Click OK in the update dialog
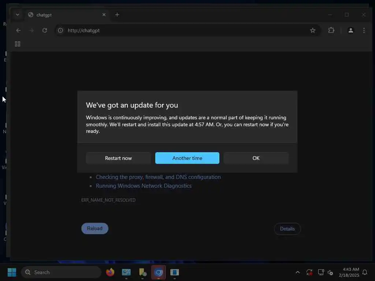Screen dimensions: 375x281 coord(256,158)
